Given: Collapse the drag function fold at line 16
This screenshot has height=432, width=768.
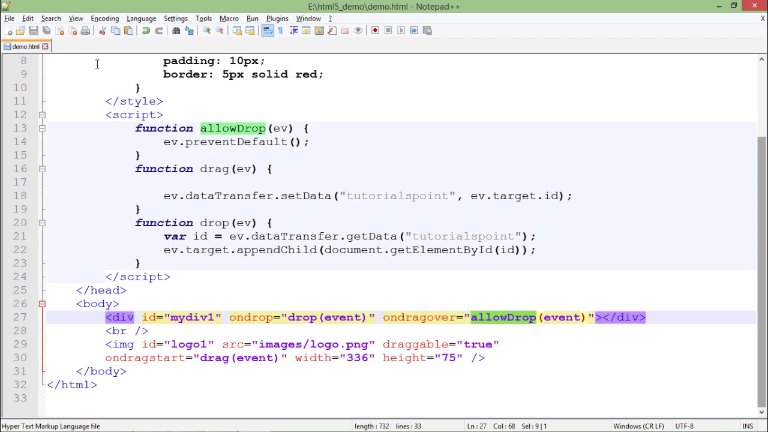Looking at the screenshot, I should coord(42,169).
